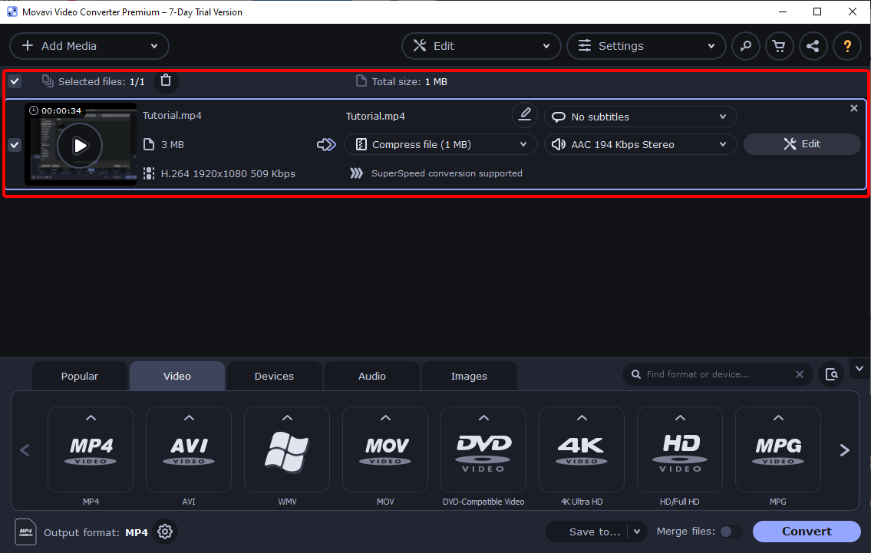871x553 pixels.
Task: Toggle the Merge files switch
Action: point(731,532)
